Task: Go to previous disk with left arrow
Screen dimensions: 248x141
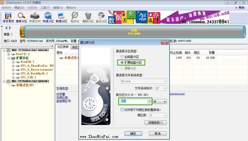Action: [x=6, y=28]
